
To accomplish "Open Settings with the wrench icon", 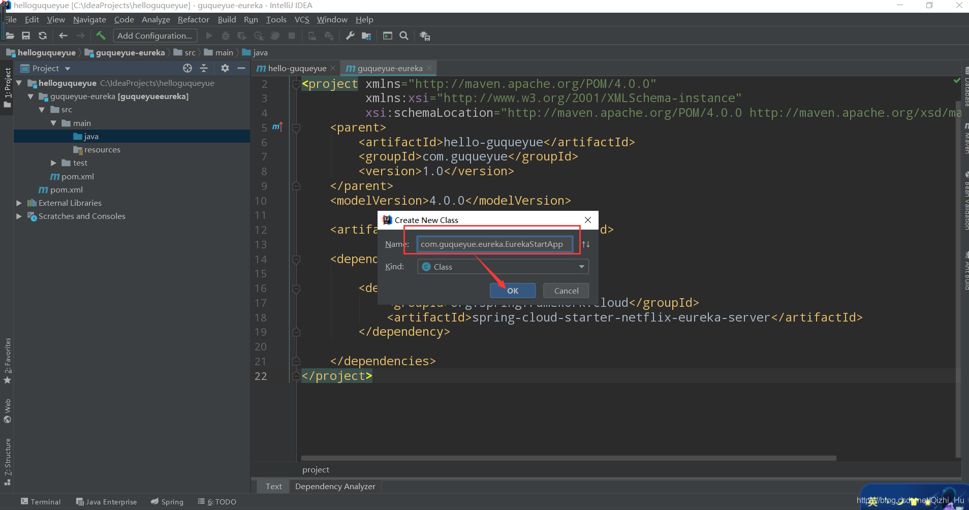I will coord(350,36).
